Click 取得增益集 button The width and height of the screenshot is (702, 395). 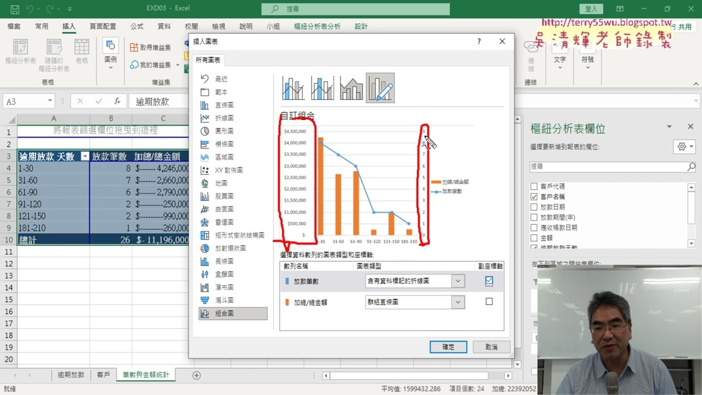coord(151,47)
